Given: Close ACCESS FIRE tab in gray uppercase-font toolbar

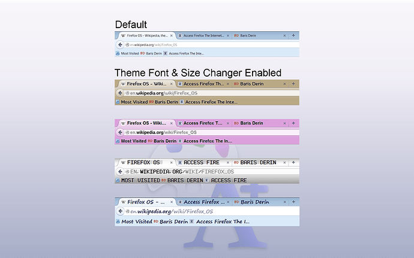Looking at the screenshot, I should point(228,163).
